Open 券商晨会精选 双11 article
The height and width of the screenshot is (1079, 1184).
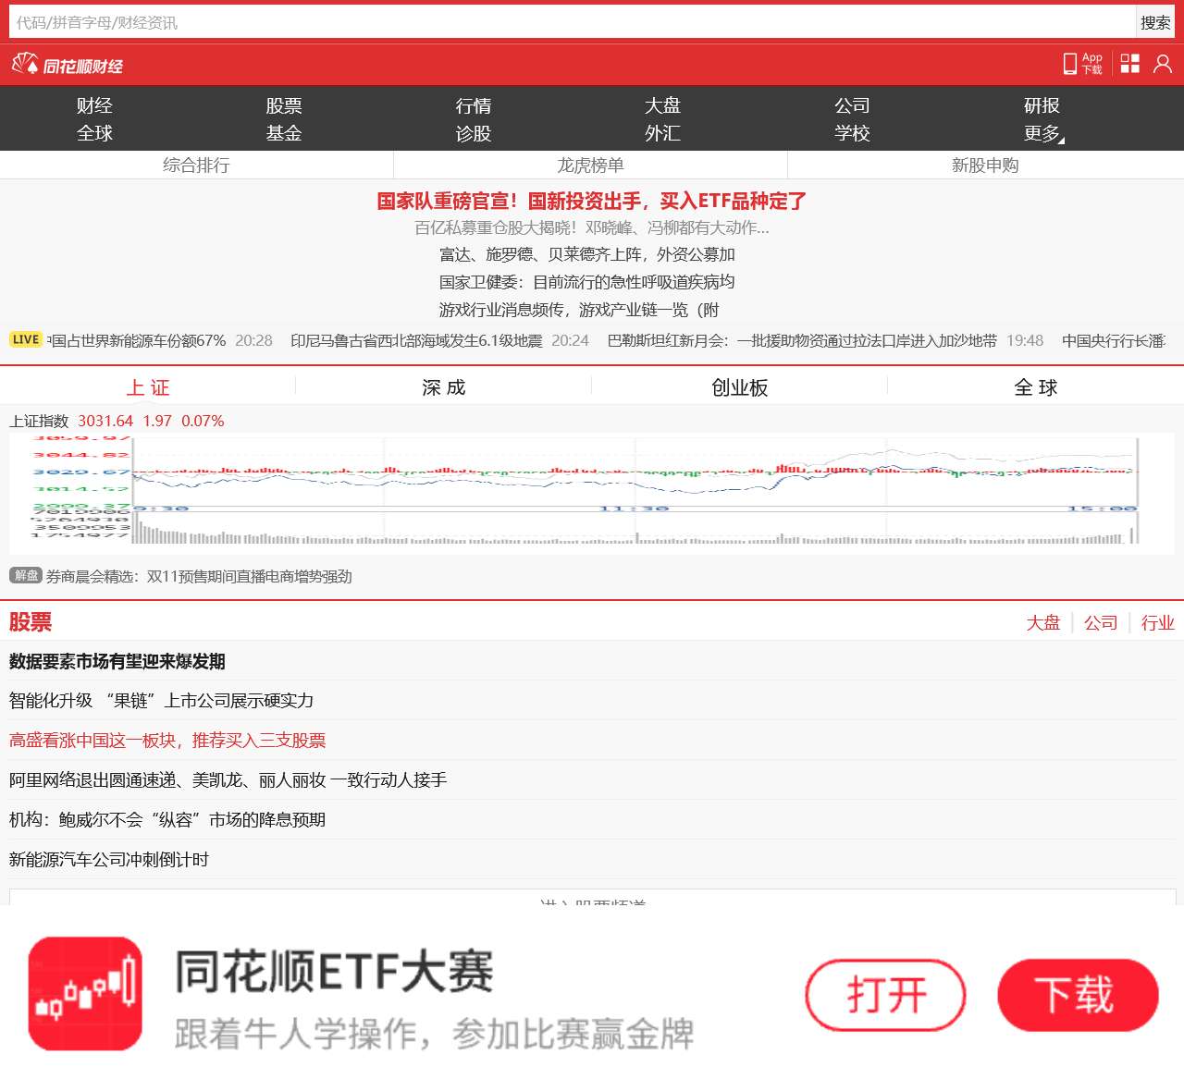click(199, 576)
